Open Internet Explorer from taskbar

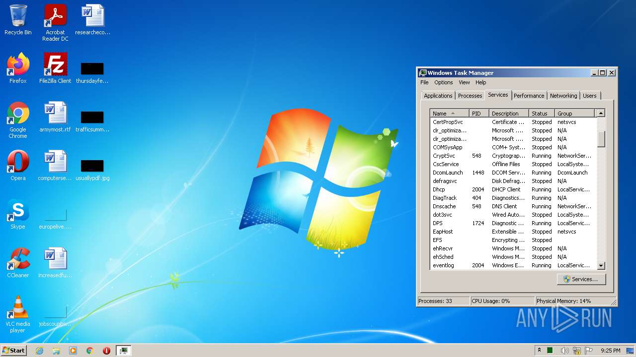(x=40, y=351)
